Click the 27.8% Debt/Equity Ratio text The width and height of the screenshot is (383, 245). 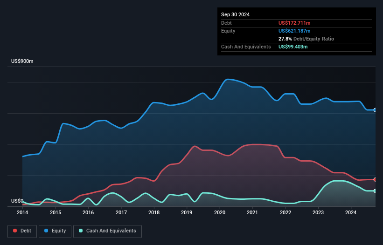pos(306,39)
